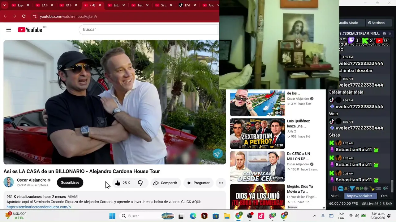This screenshot has height=222, width=396.
Task: Open the '¿Extraditan a Petro?' video thumbnail
Action: 257,134
